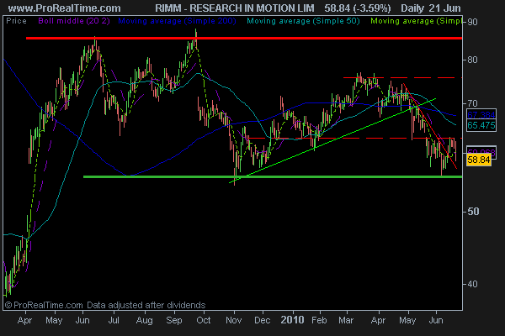Click the Daily 21 Jun timeframe label
The width and height of the screenshot is (505, 336).
[x=431, y=8]
